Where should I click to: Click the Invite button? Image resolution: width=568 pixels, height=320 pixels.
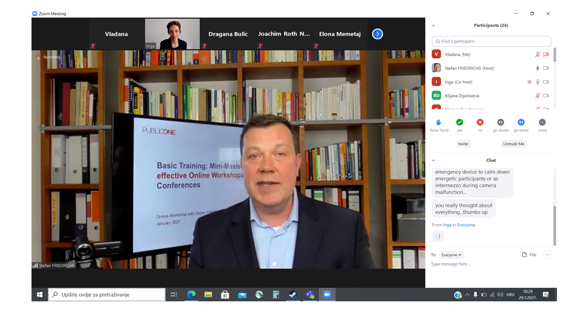(x=463, y=144)
